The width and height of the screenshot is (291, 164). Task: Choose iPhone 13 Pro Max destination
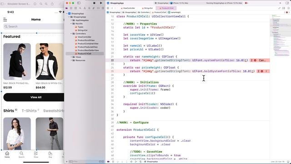[x=179, y=3]
